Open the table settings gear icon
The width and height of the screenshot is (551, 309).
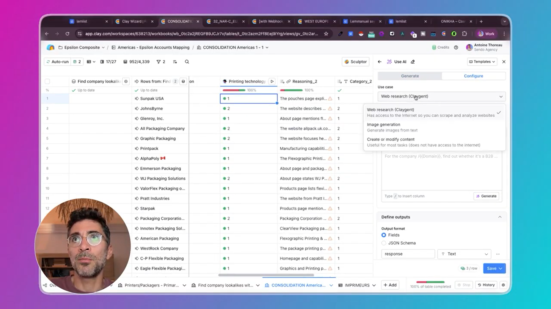503,285
